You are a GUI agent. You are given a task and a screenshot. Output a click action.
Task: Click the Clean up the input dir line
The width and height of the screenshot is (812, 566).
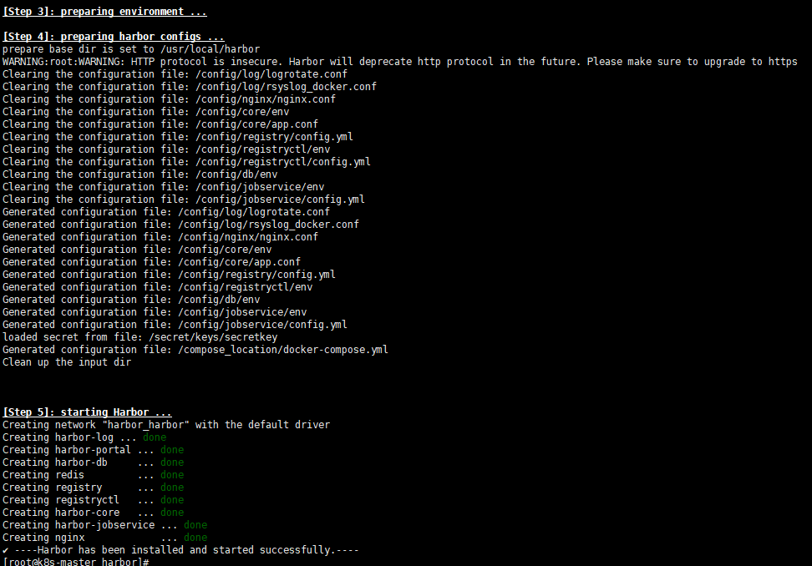[67, 362]
